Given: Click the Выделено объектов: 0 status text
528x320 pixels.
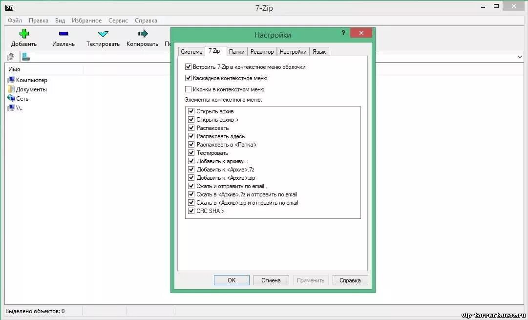Looking at the screenshot, I should point(35,311).
